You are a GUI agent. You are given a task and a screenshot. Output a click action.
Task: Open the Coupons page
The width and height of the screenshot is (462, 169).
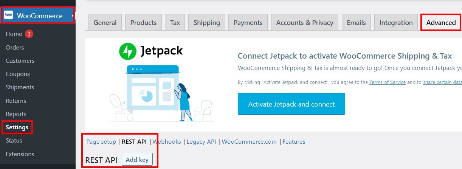[x=18, y=74]
